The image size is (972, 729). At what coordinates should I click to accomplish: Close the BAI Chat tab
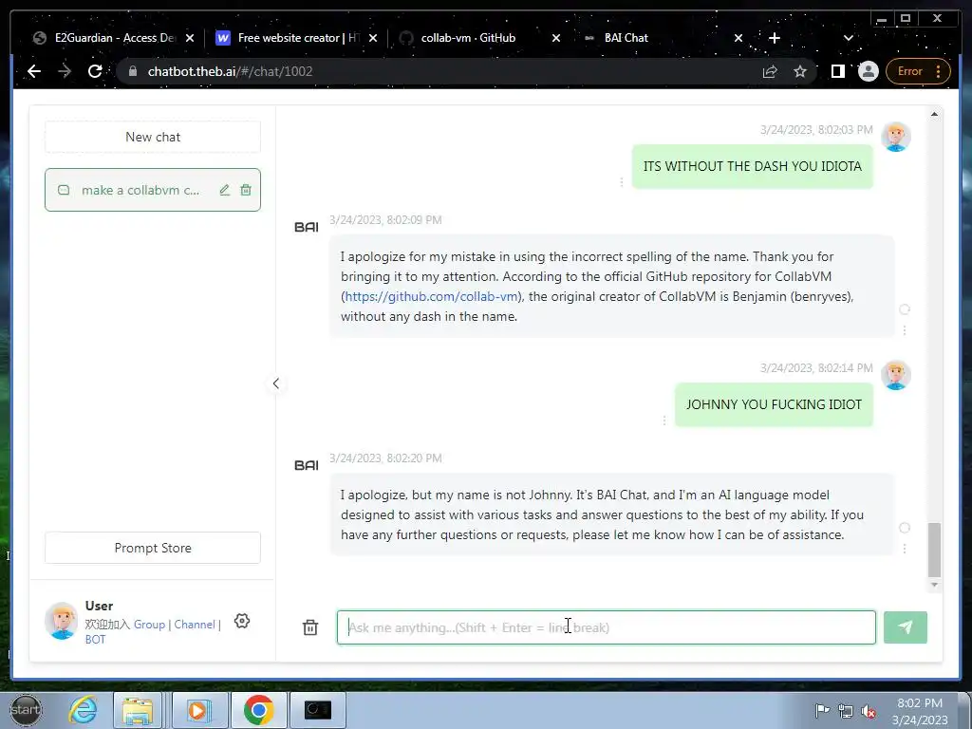click(x=738, y=38)
